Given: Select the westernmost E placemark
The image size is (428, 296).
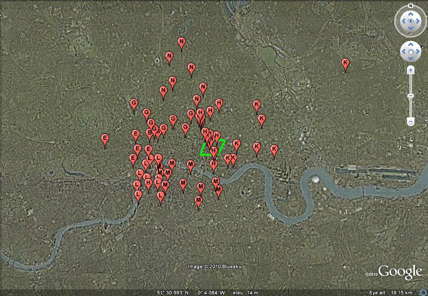Looking at the screenshot, I should pyautogui.click(x=105, y=139).
